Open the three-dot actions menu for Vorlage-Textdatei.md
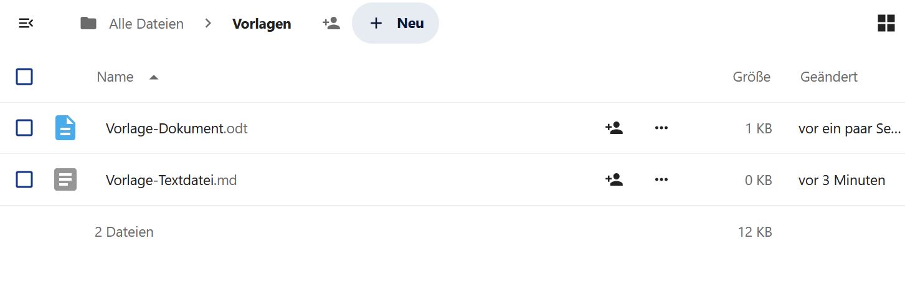 (661, 180)
